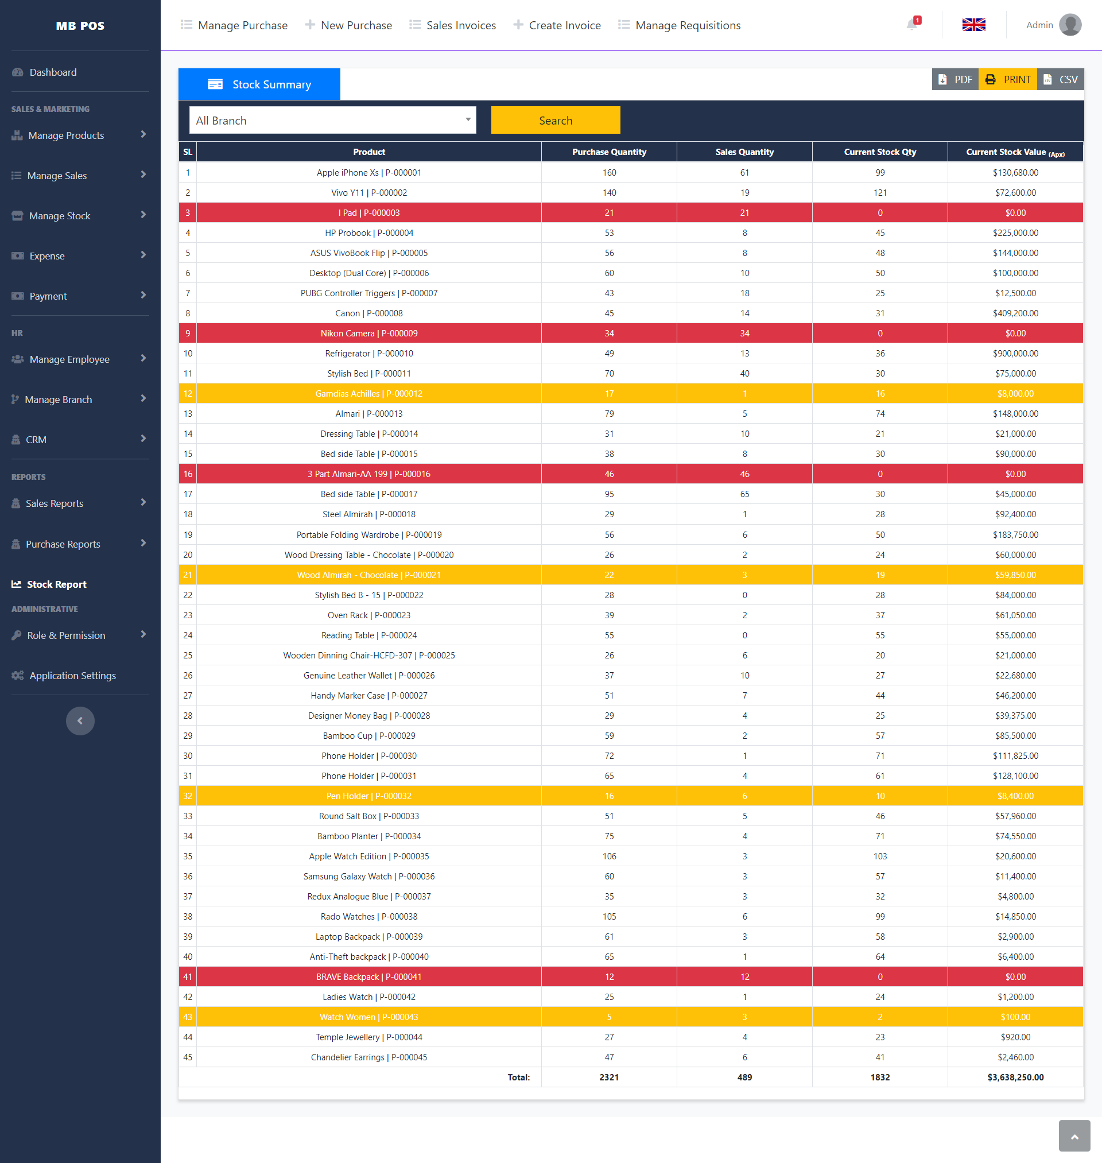Export the stock summary as PDF
Image resolution: width=1102 pixels, height=1163 pixels.
[x=954, y=79]
